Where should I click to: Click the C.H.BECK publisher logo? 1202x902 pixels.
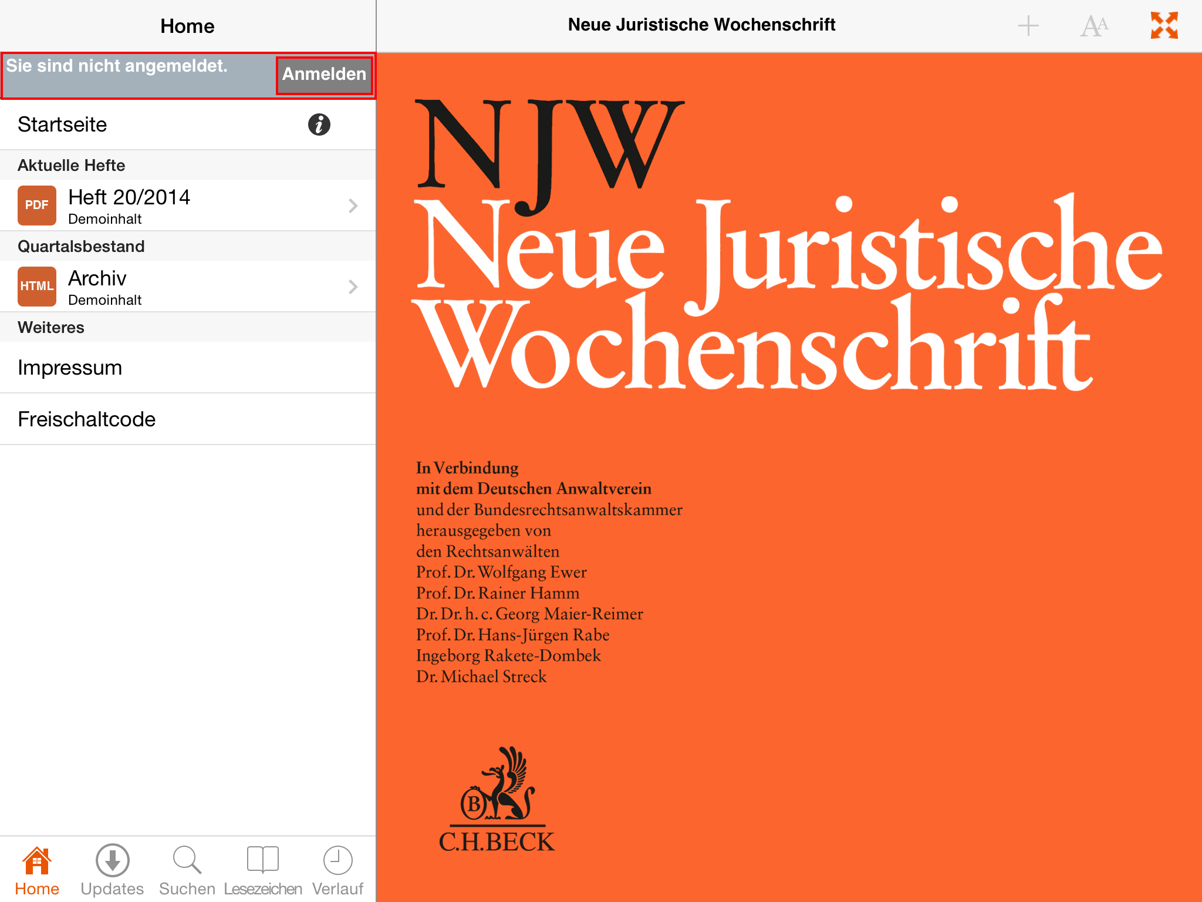point(497,800)
